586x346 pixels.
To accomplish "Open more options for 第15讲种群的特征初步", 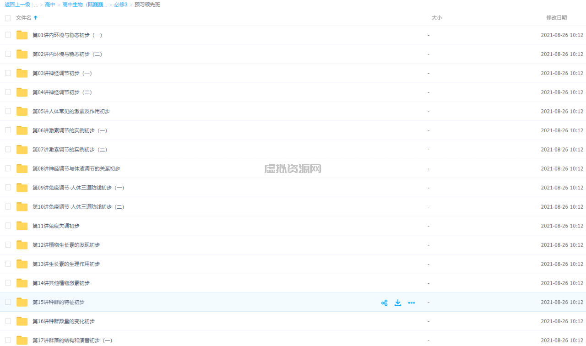I will pos(412,303).
